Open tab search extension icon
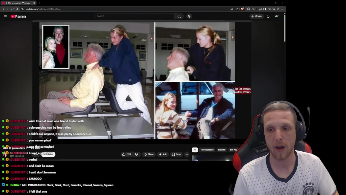Viewport: 346px width, 195px height. [253, 9]
